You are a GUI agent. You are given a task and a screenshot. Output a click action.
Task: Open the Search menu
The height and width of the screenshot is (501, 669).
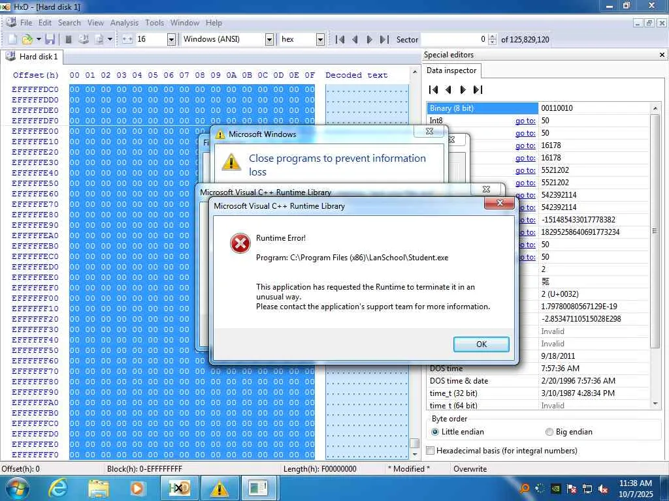(69, 23)
